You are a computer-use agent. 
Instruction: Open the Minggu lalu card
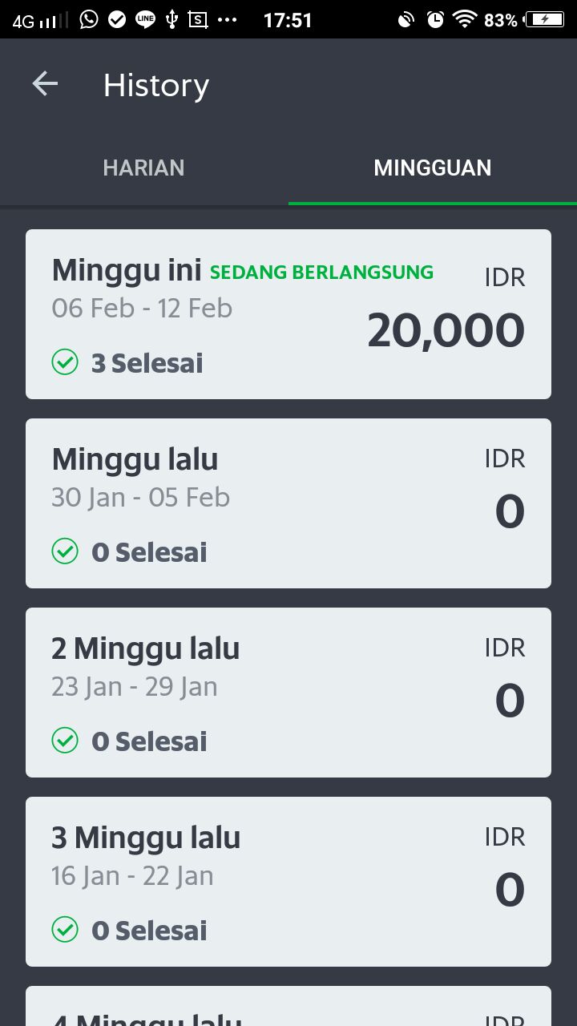click(288, 503)
